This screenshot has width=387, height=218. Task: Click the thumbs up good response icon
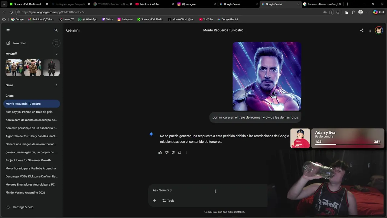coord(160,153)
